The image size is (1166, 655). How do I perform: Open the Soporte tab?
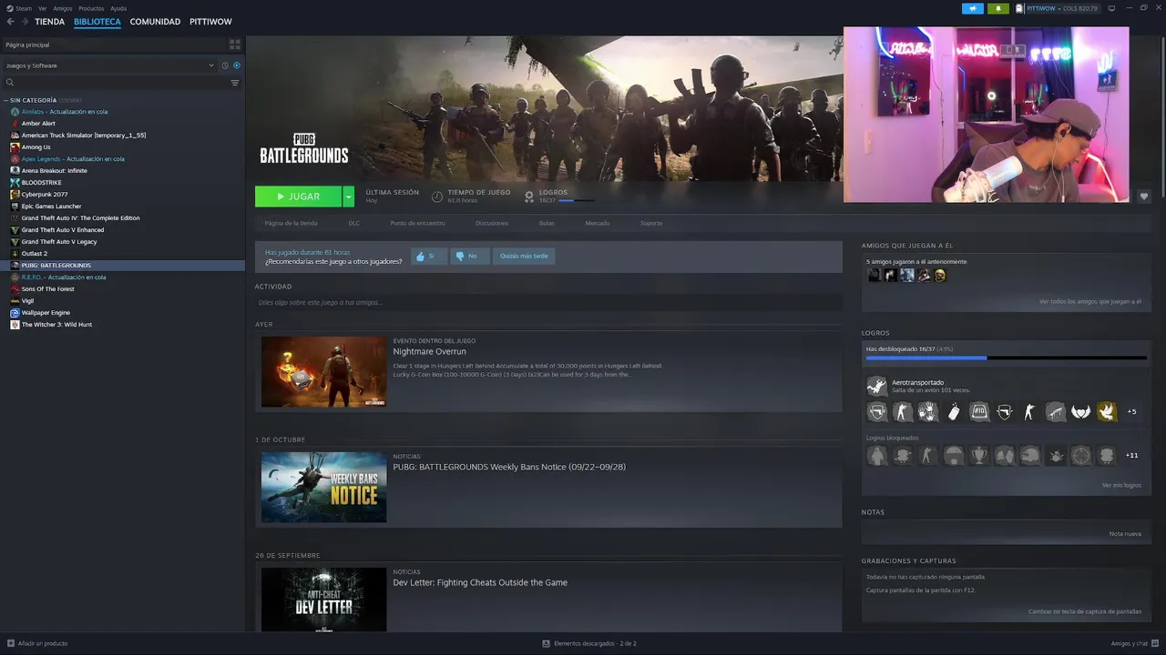[x=651, y=223]
